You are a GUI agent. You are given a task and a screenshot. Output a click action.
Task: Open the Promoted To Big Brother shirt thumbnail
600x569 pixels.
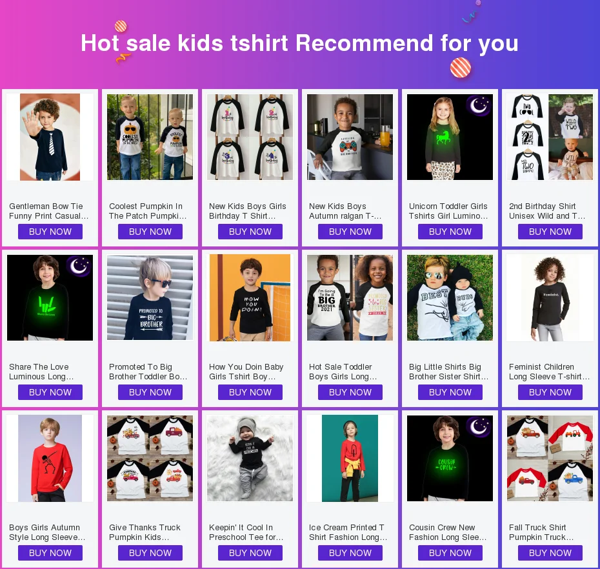[150, 297]
